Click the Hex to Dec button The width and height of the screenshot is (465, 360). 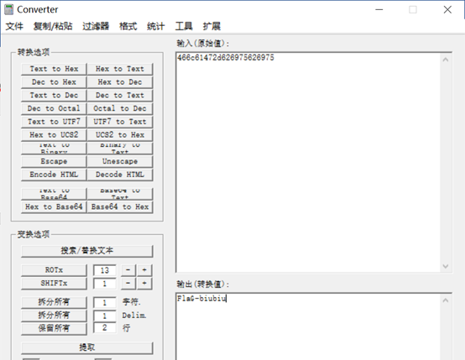pos(120,82)
